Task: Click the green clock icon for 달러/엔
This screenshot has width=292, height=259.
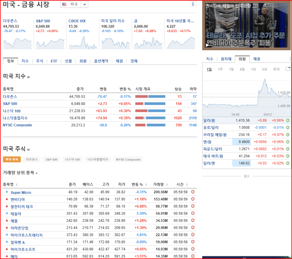Action: tap(288, 163)
